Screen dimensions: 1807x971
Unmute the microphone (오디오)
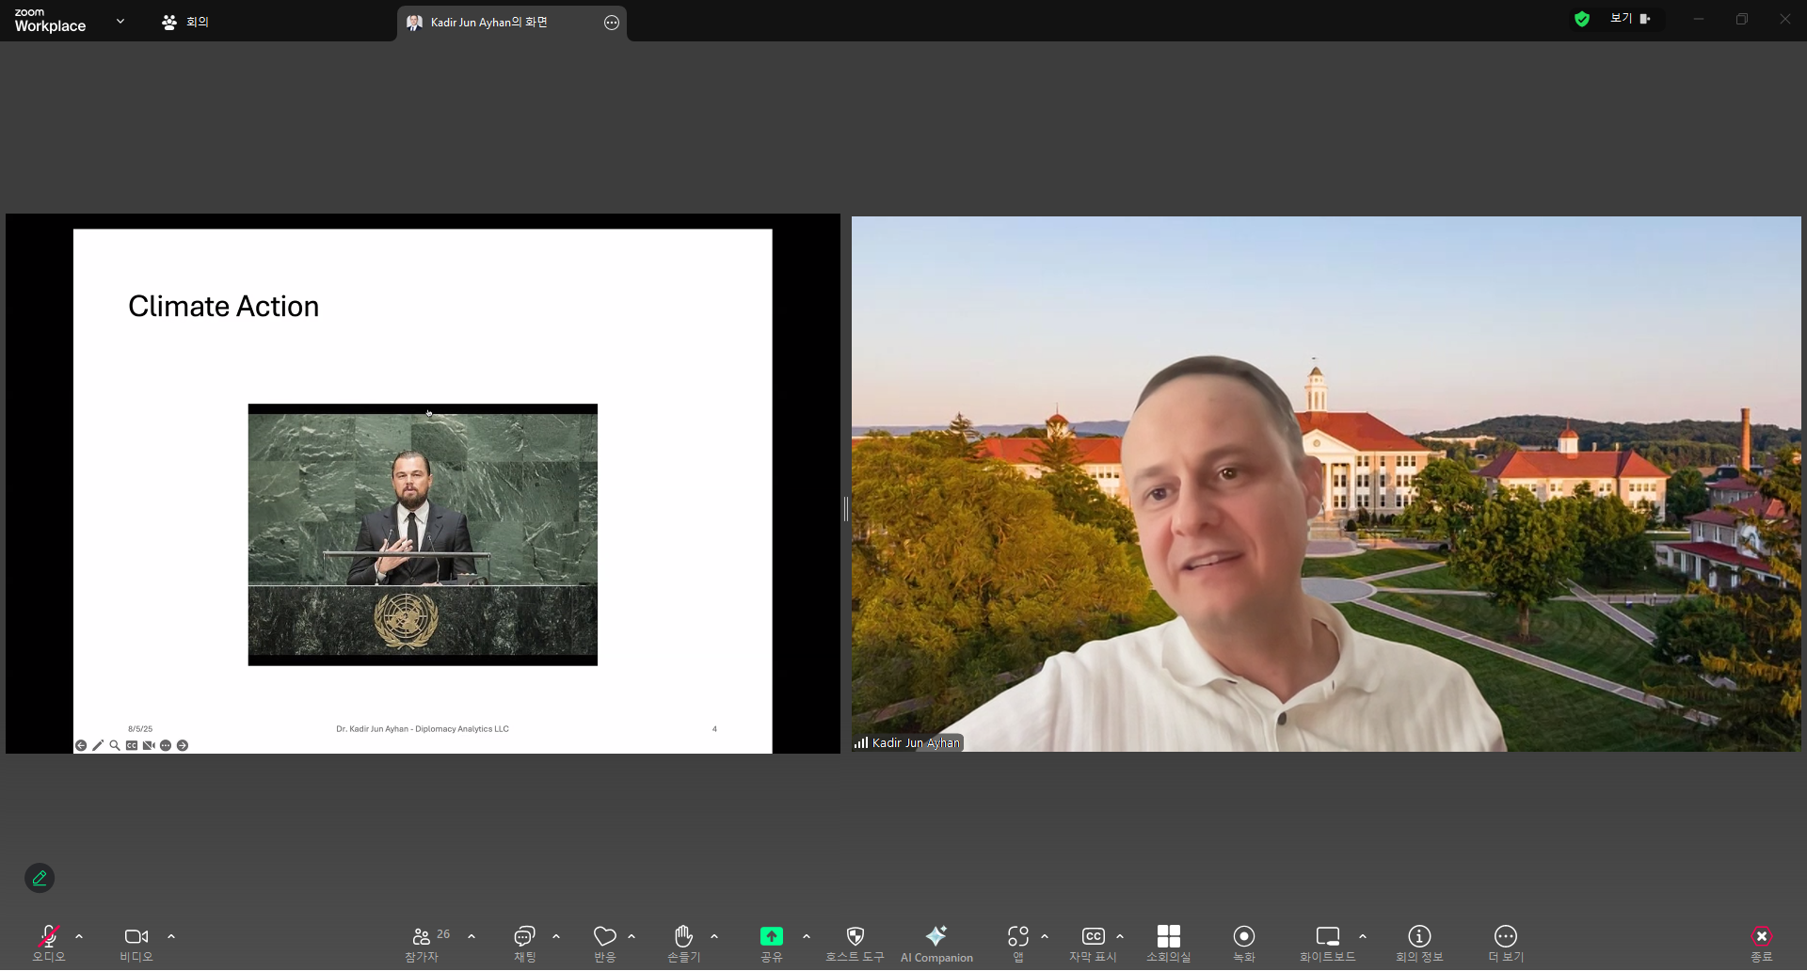[x=48, y=943]
